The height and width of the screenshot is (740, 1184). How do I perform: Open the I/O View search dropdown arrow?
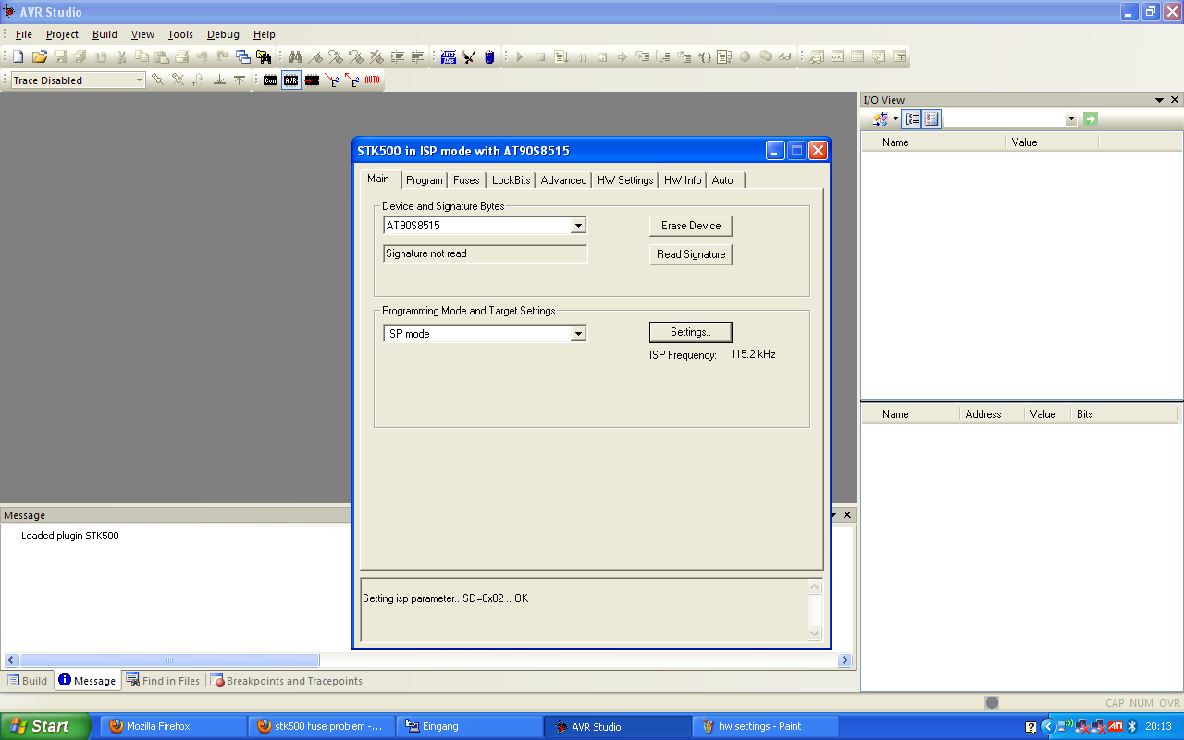[x=1071, y=119]
